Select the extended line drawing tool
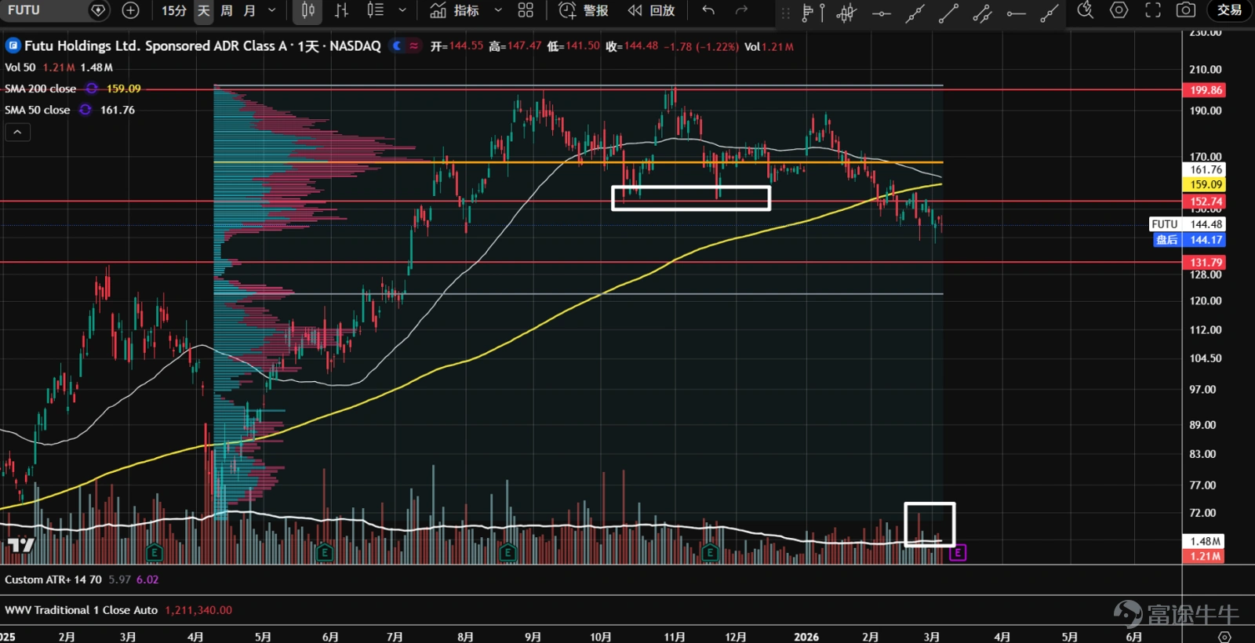This screenshot has width=1255, height=643. click(x=915, y=13)
